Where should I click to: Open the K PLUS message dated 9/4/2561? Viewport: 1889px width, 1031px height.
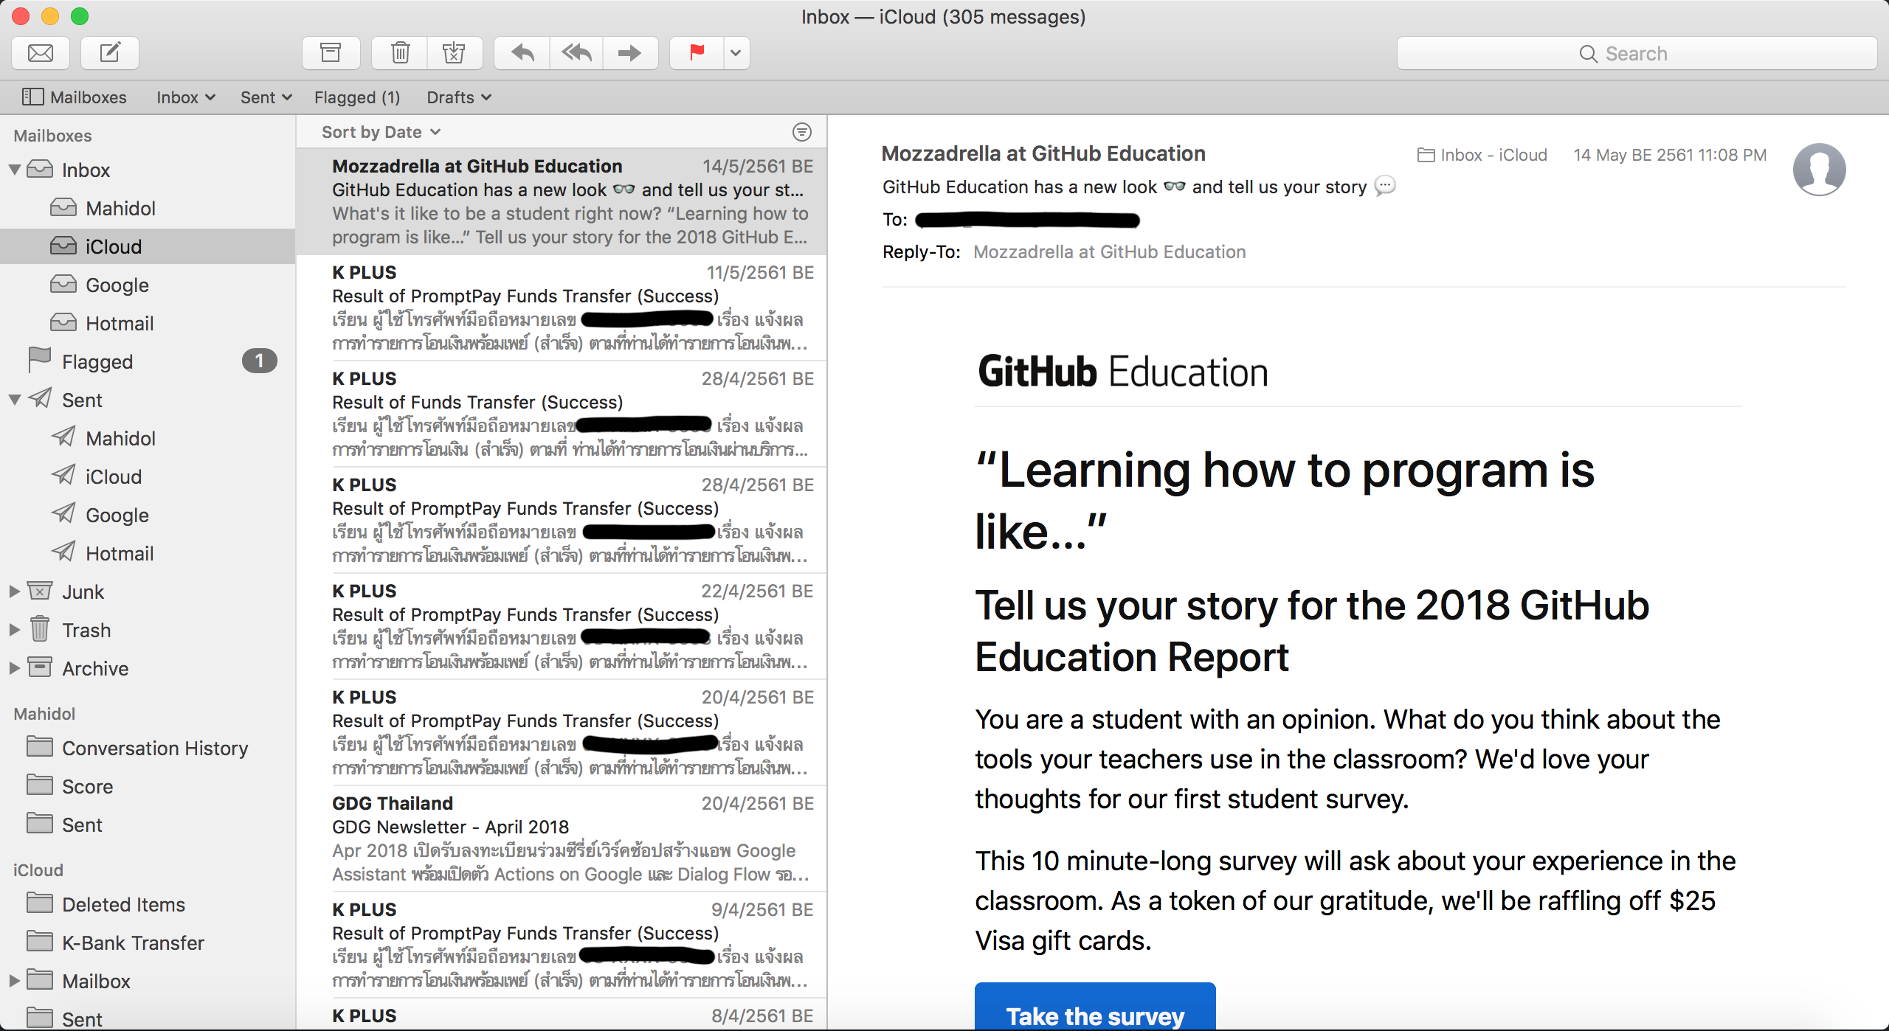pos(562,945)
